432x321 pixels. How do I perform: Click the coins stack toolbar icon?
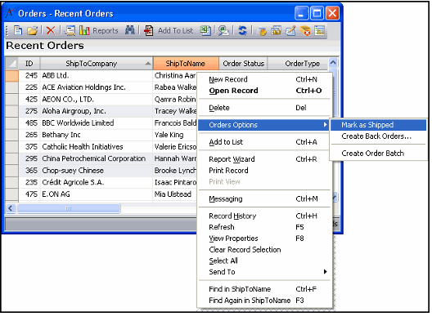[x=262, y=31]
